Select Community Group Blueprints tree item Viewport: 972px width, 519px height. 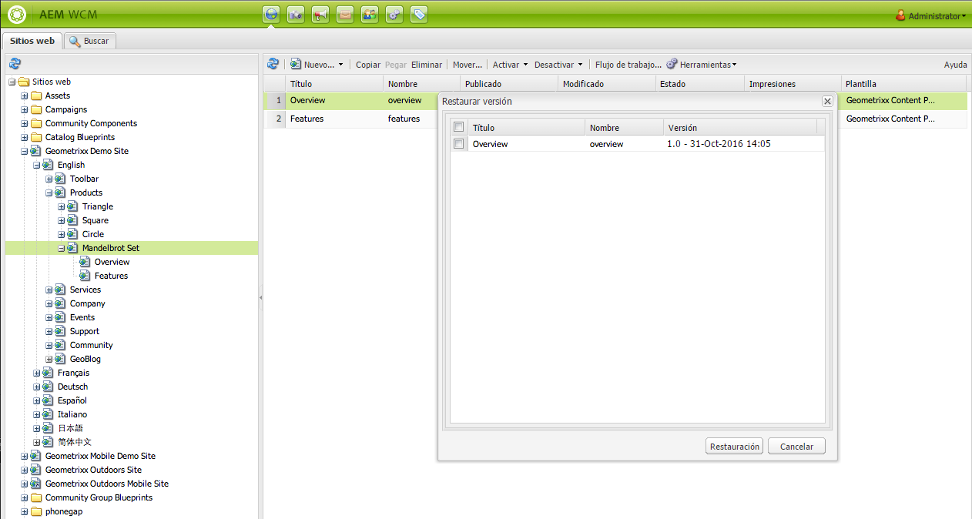click(x=99, y=497)
